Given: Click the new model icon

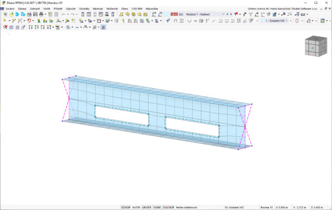Looking at the screenshot, I should pyautogui.click(x=5, y=14).
